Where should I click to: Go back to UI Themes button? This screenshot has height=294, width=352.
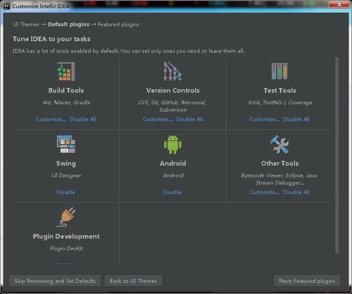(x=133, y=281)
